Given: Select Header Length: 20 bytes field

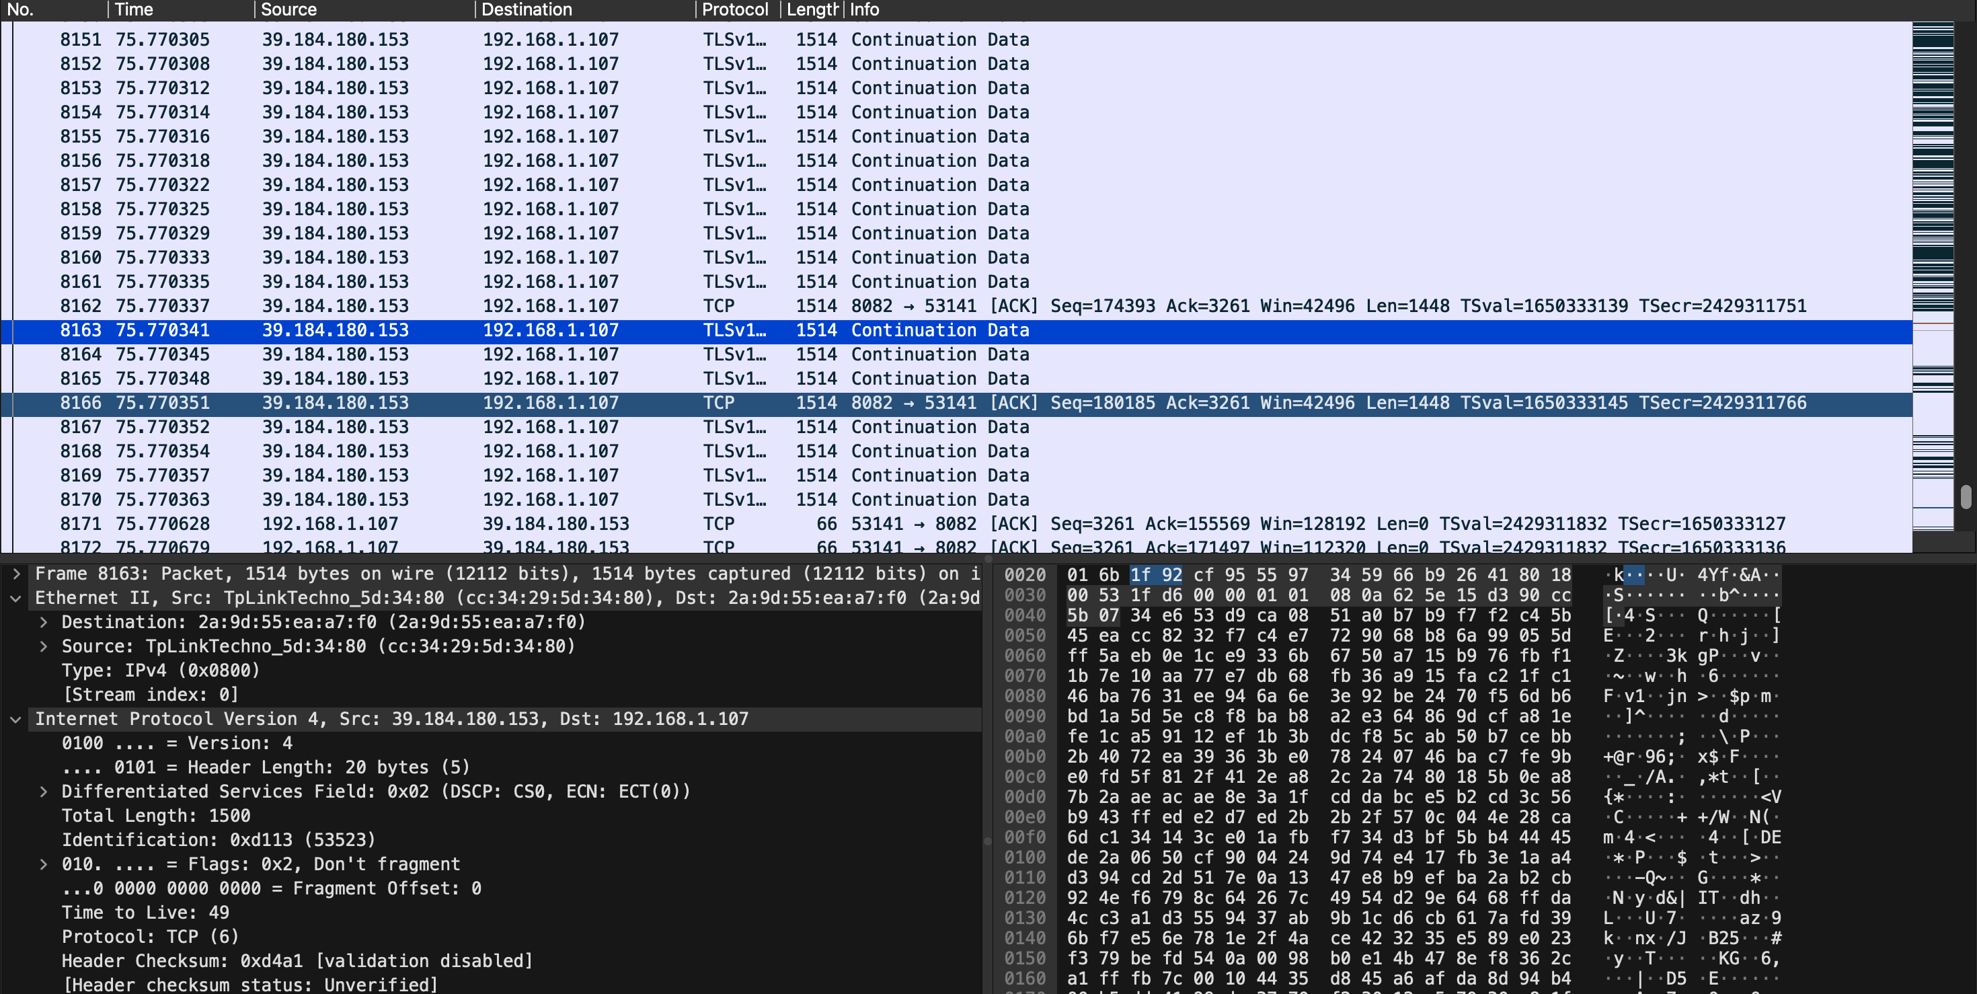Looking at the screenshot, I should coord(266,767).
